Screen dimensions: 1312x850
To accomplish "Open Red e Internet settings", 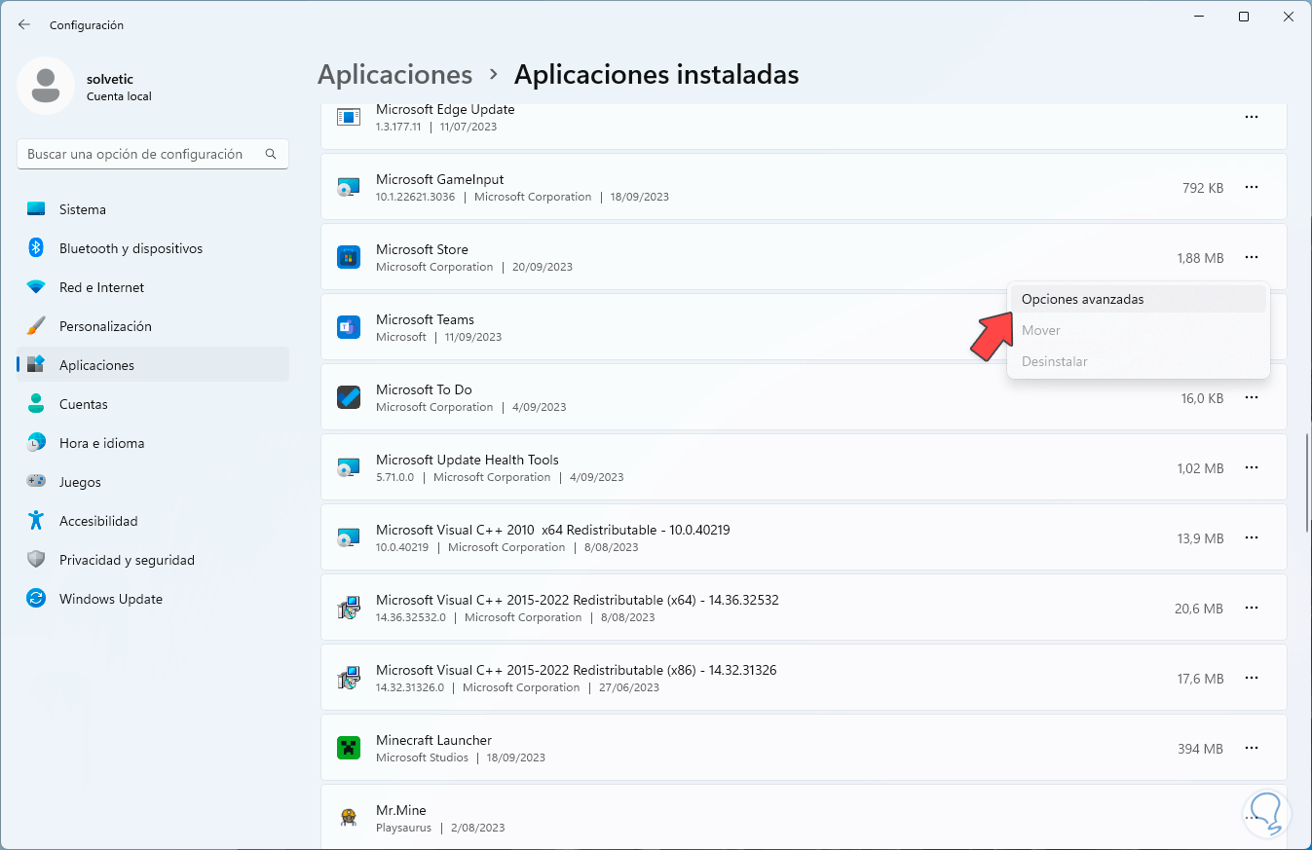I will click(x=153, y=287).
